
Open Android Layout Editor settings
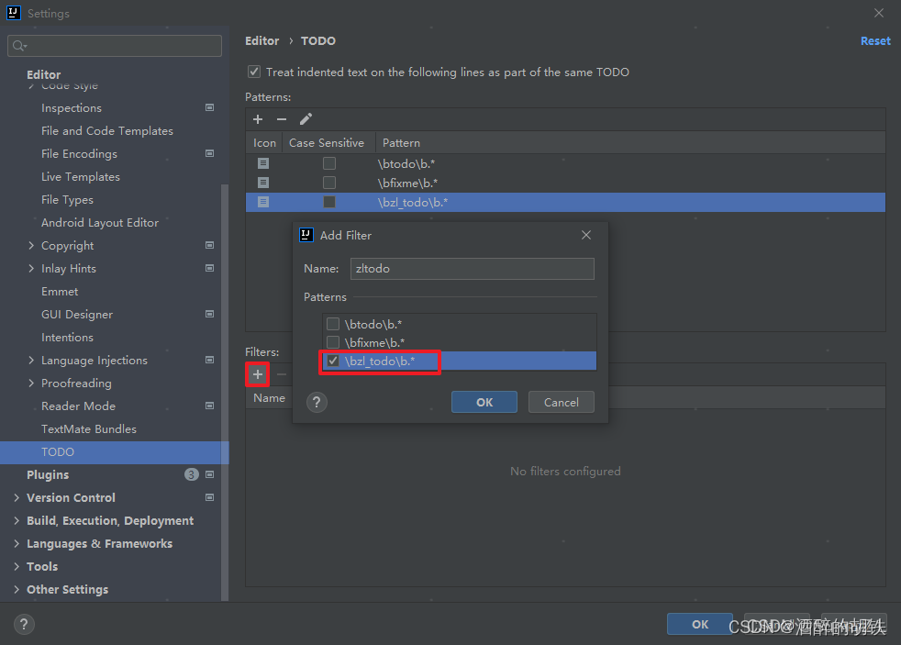pyautogui.click(x=100, y=223)
